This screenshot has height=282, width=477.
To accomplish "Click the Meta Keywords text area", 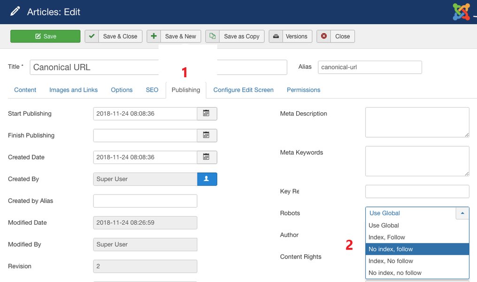I will pyautogui.click(x=417, y=161).
